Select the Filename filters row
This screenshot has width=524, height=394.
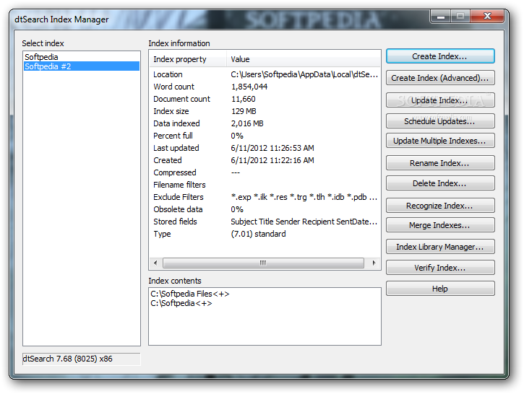(265, 185)
